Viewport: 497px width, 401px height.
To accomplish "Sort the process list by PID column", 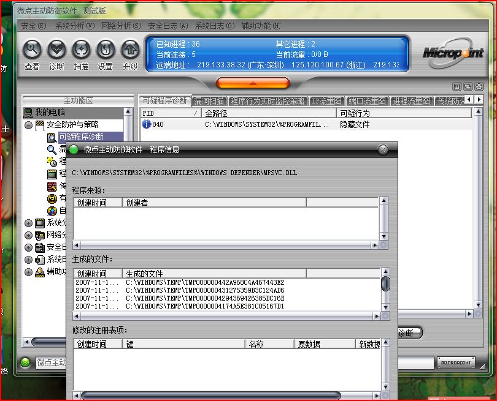I will click(171, 113).
